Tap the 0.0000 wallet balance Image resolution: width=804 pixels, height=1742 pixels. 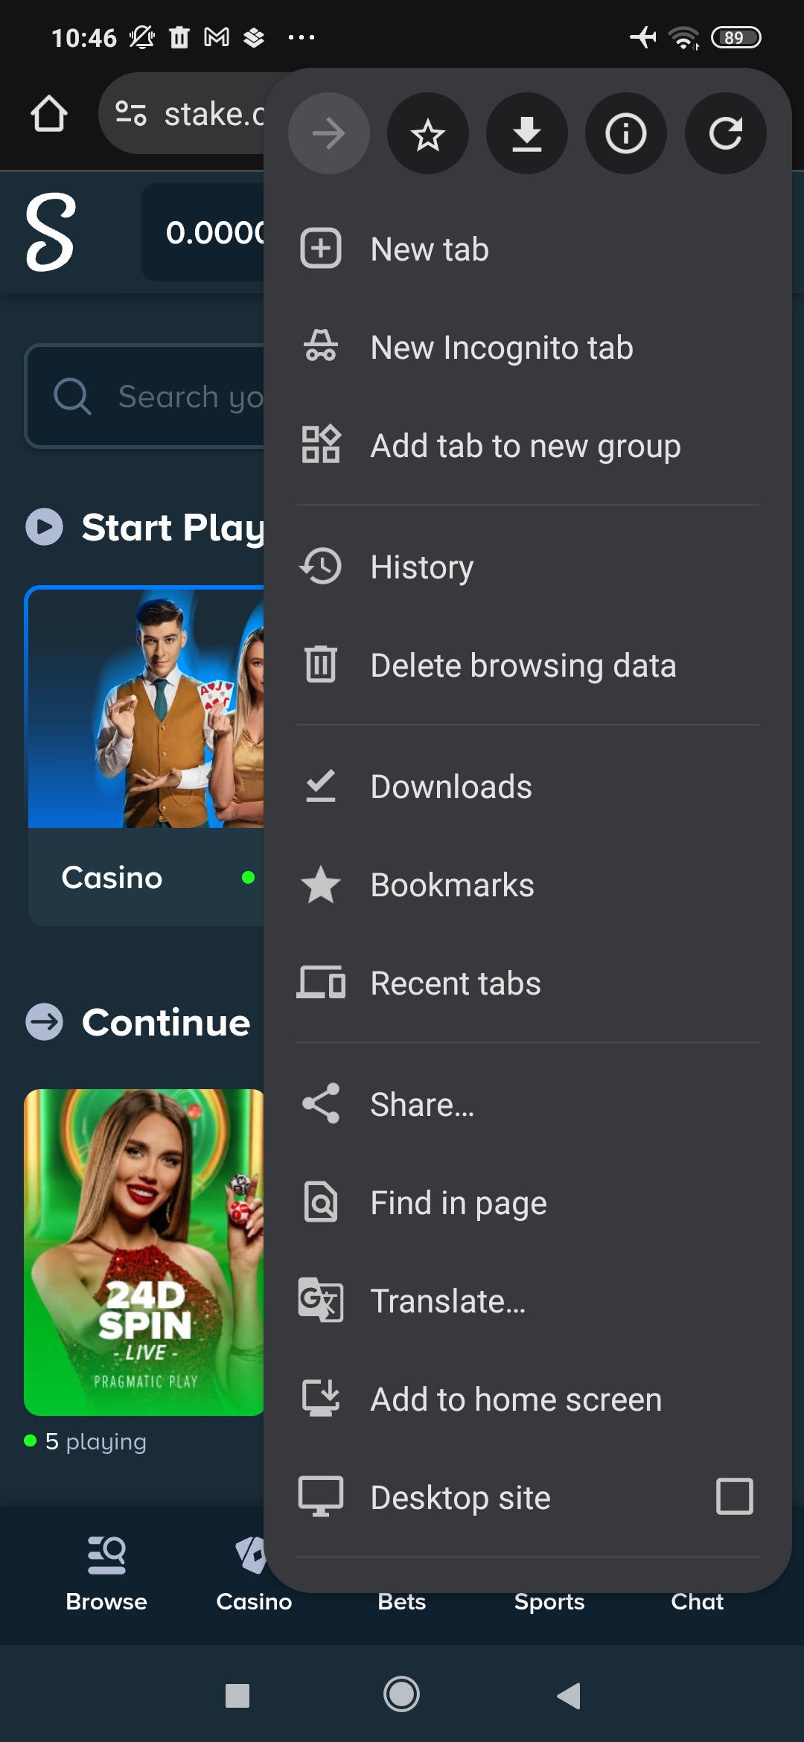coord(214,232)
